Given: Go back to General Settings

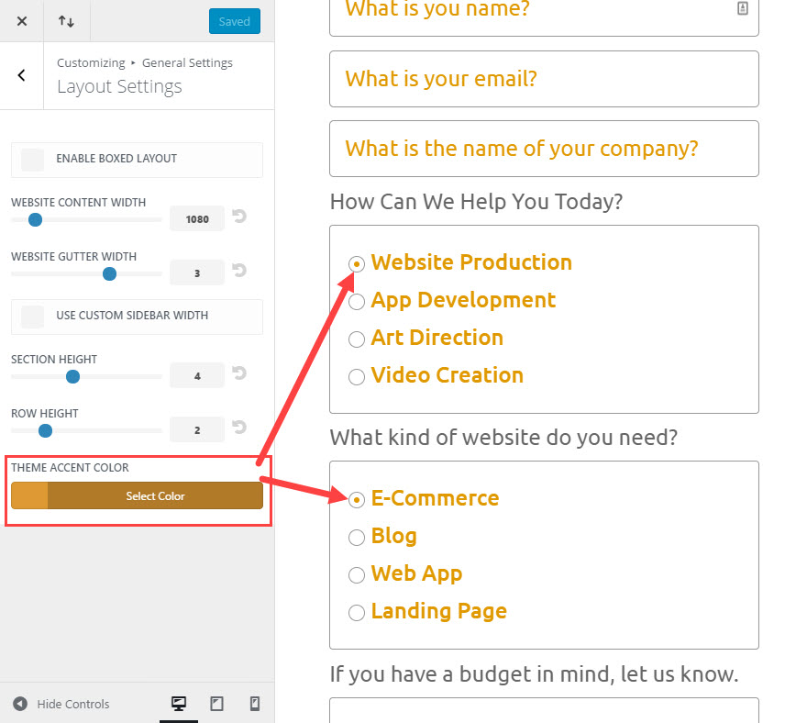Looking at the screenshot, I should tap(22, 75).
